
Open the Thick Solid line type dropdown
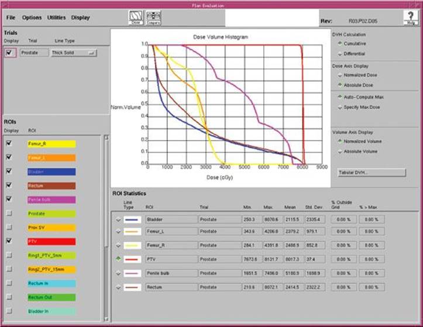(x=74, y=53)
